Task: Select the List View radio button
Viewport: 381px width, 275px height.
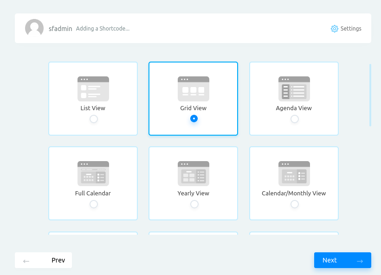Action: coord(94,119)
